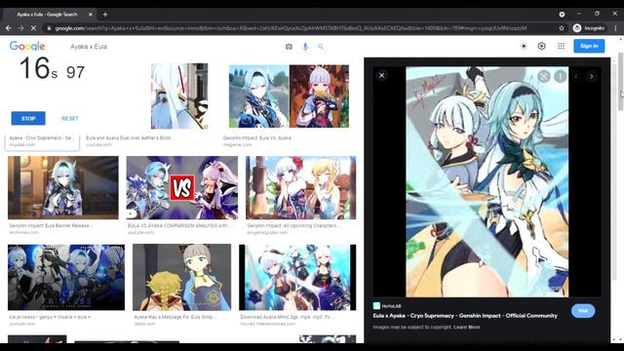Click the Google Lens icon on preview image

tap(544, 76)
